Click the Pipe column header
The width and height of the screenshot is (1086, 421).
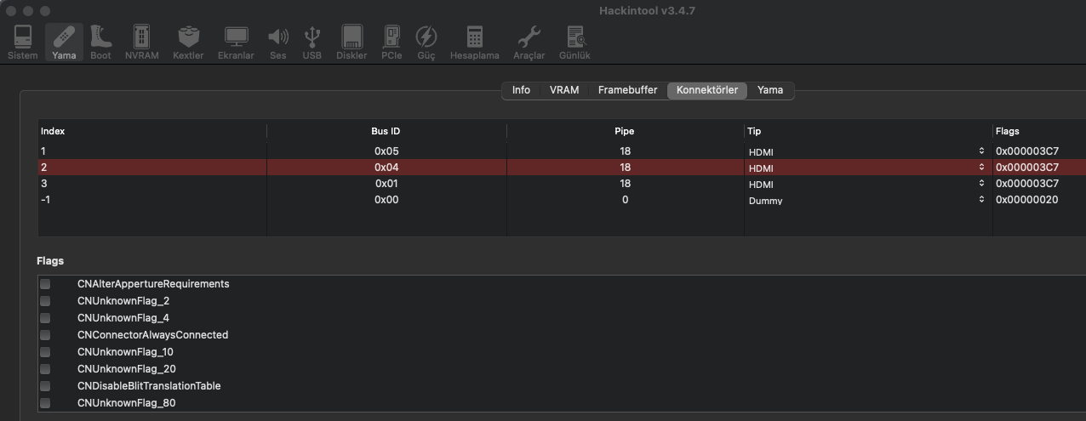click(625, 131)
